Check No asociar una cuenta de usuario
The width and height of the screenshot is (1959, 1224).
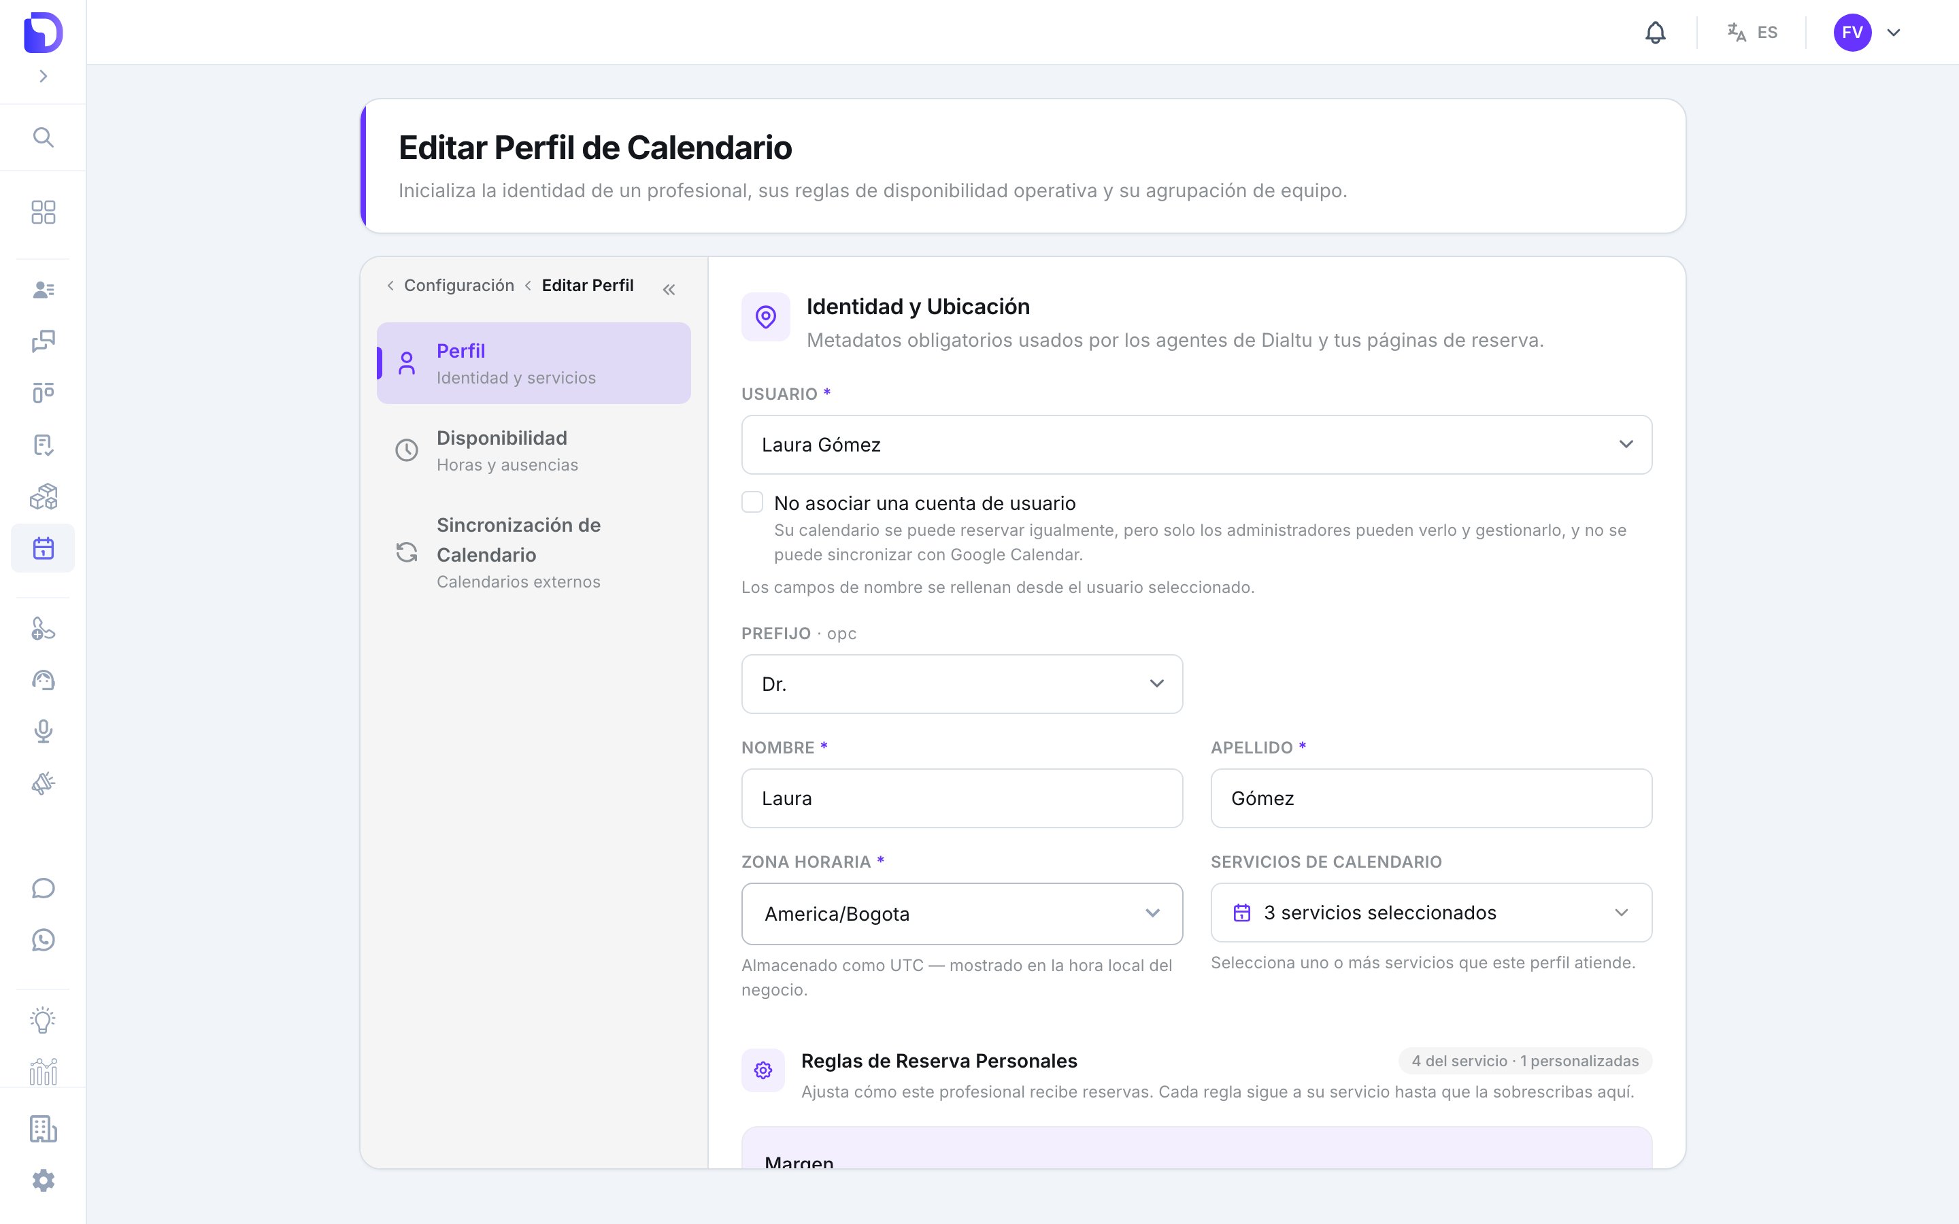pos(752,503)
